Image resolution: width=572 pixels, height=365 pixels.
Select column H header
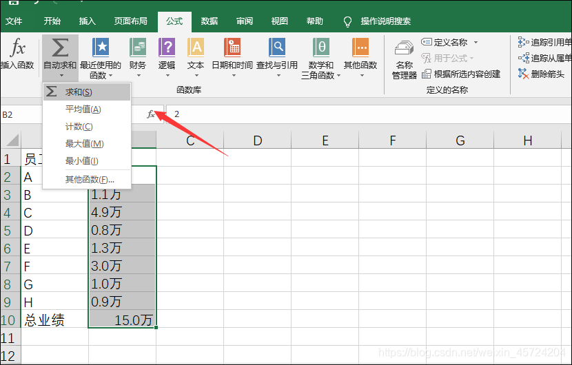point(527,140)
